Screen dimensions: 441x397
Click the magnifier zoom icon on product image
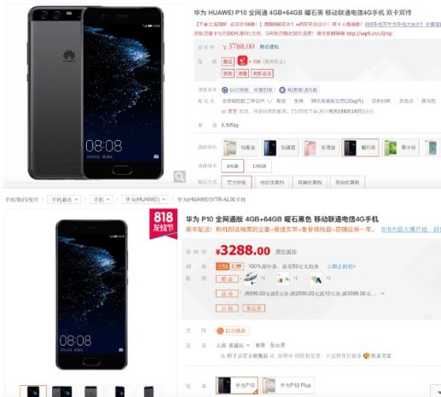tap(179, 177)
